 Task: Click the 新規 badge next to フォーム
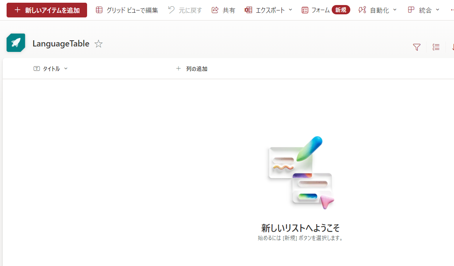click(341, 10)
